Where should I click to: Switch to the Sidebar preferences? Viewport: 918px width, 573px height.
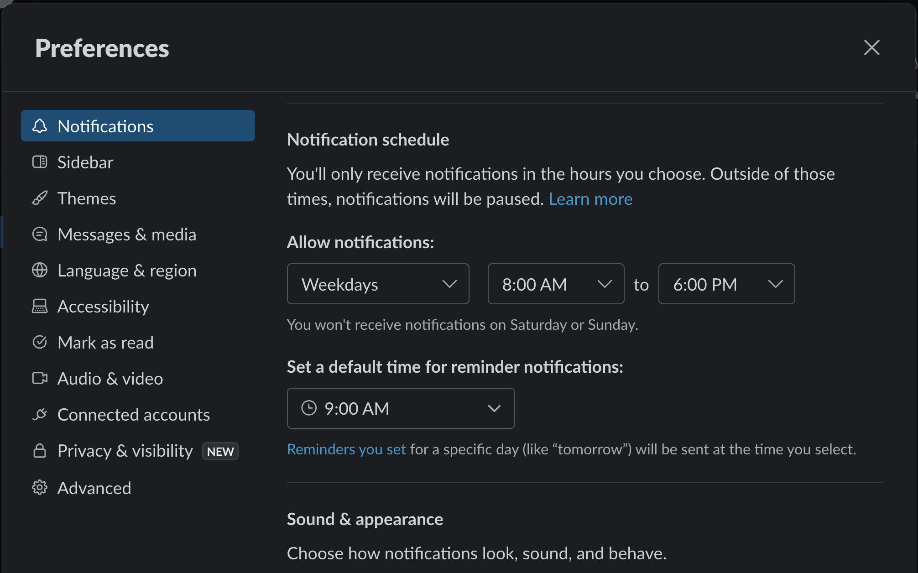coord(138,162)
